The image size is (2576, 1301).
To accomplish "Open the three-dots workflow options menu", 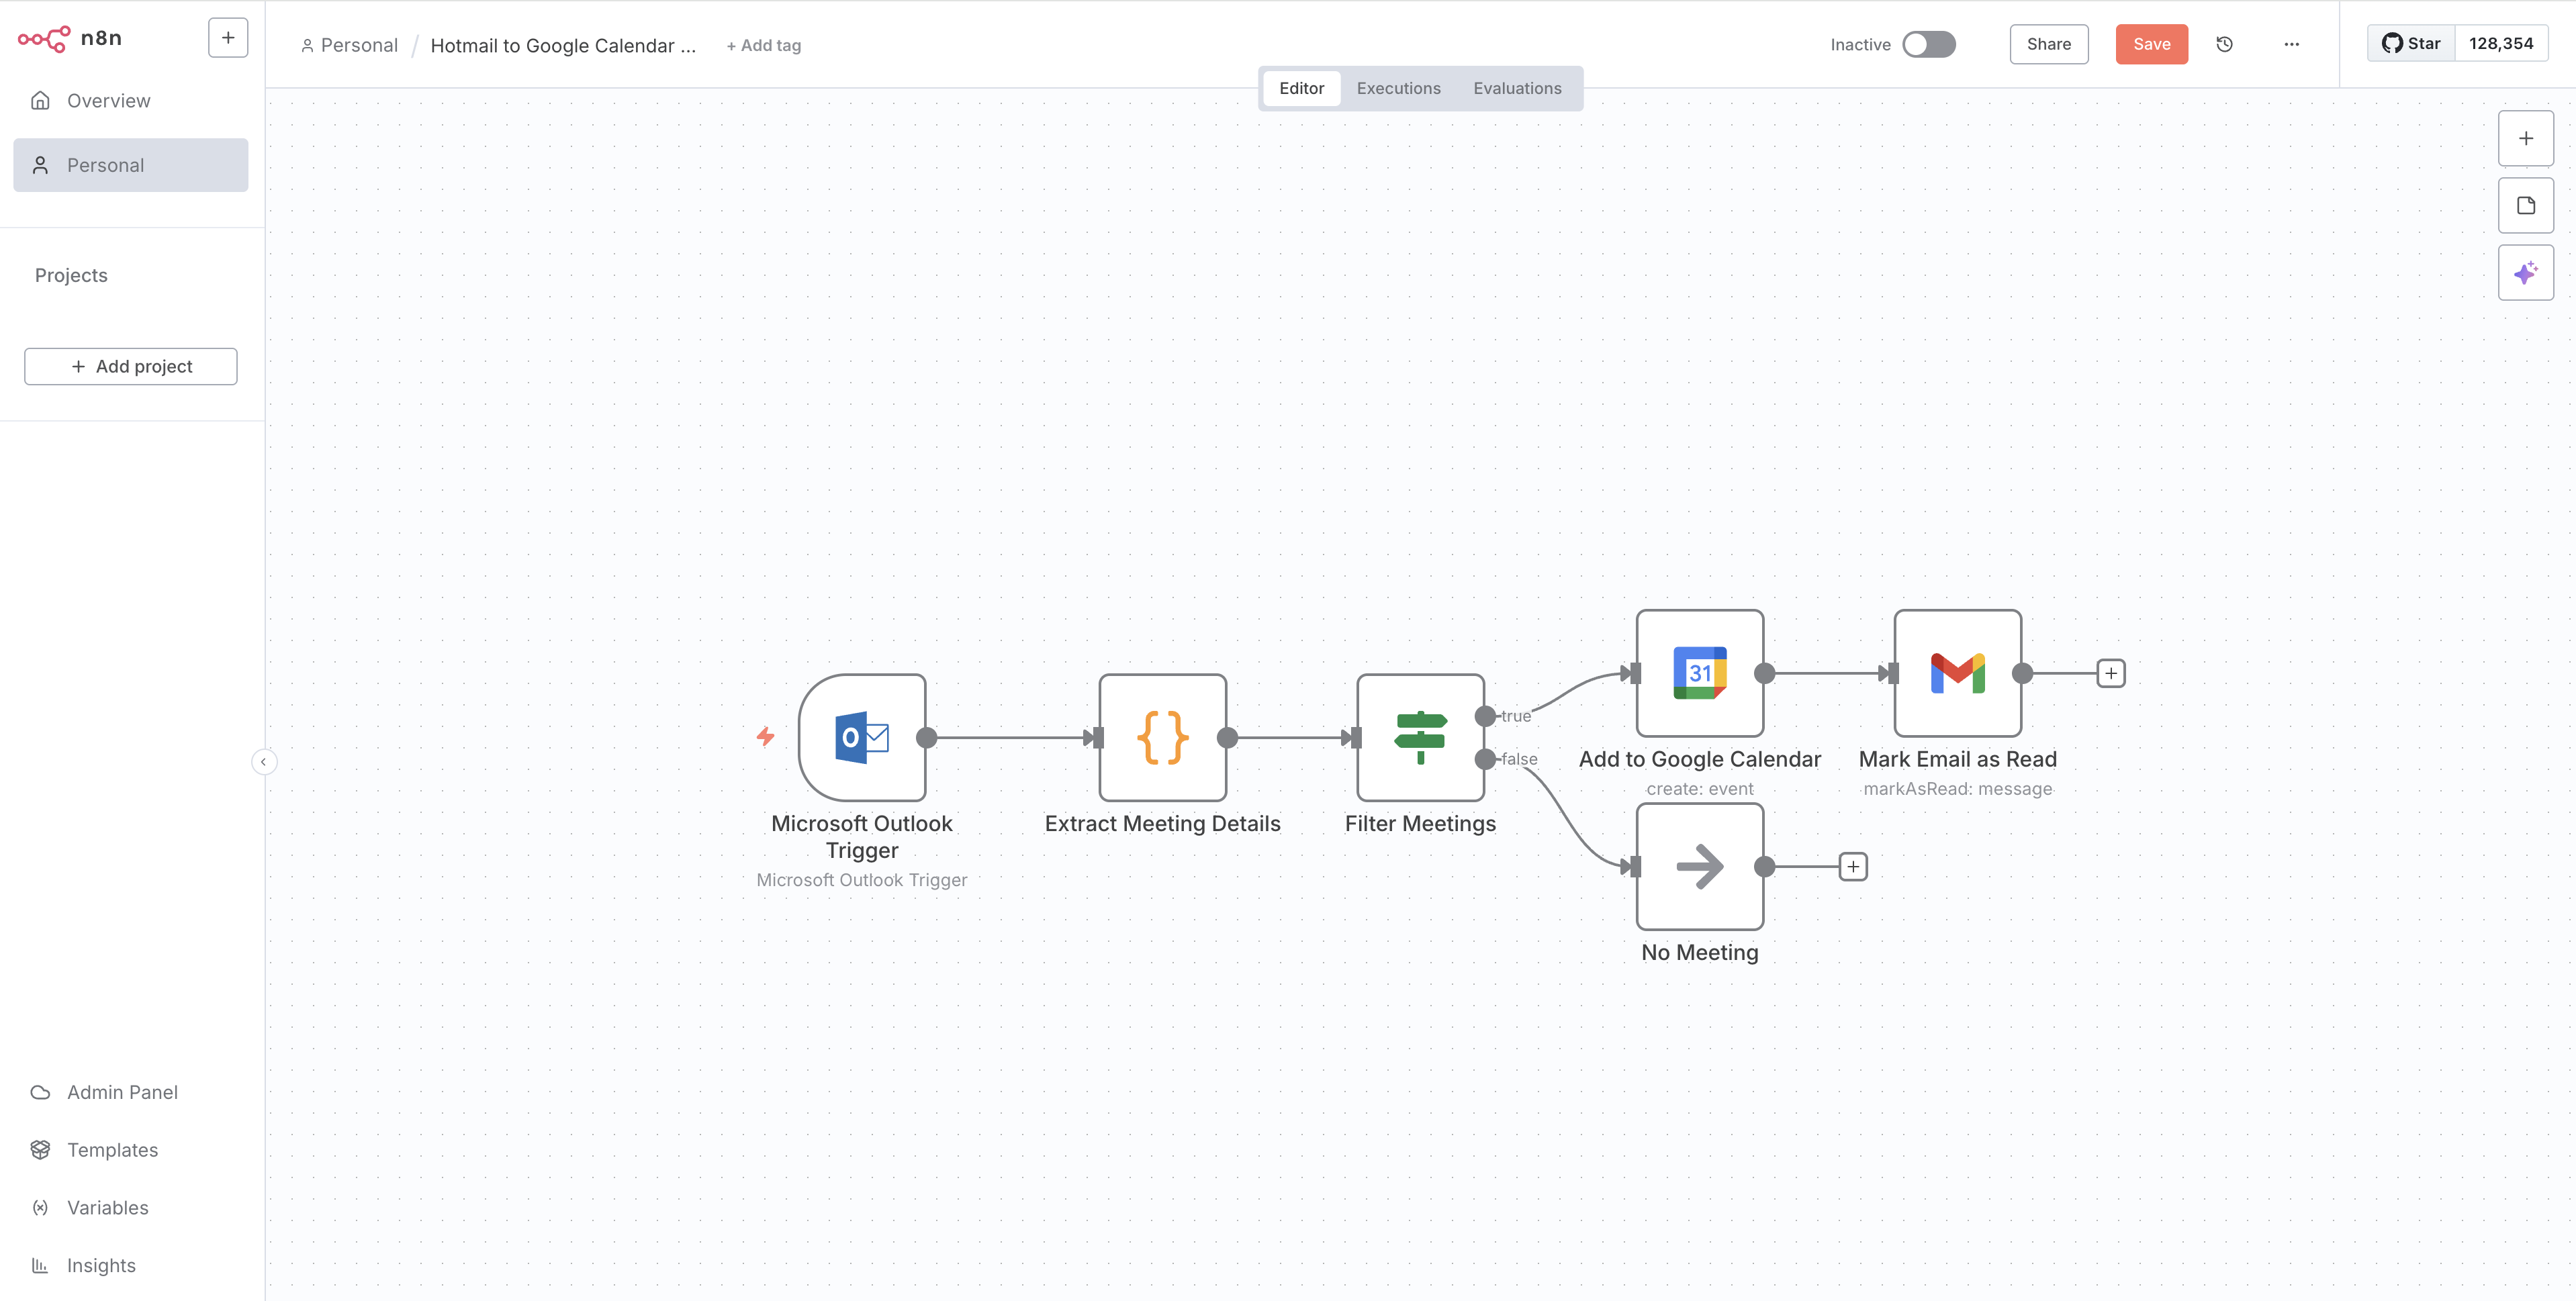I will [x=2291, y=44].
